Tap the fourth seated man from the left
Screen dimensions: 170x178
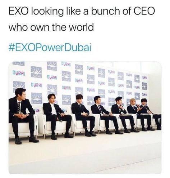point(103,114)
